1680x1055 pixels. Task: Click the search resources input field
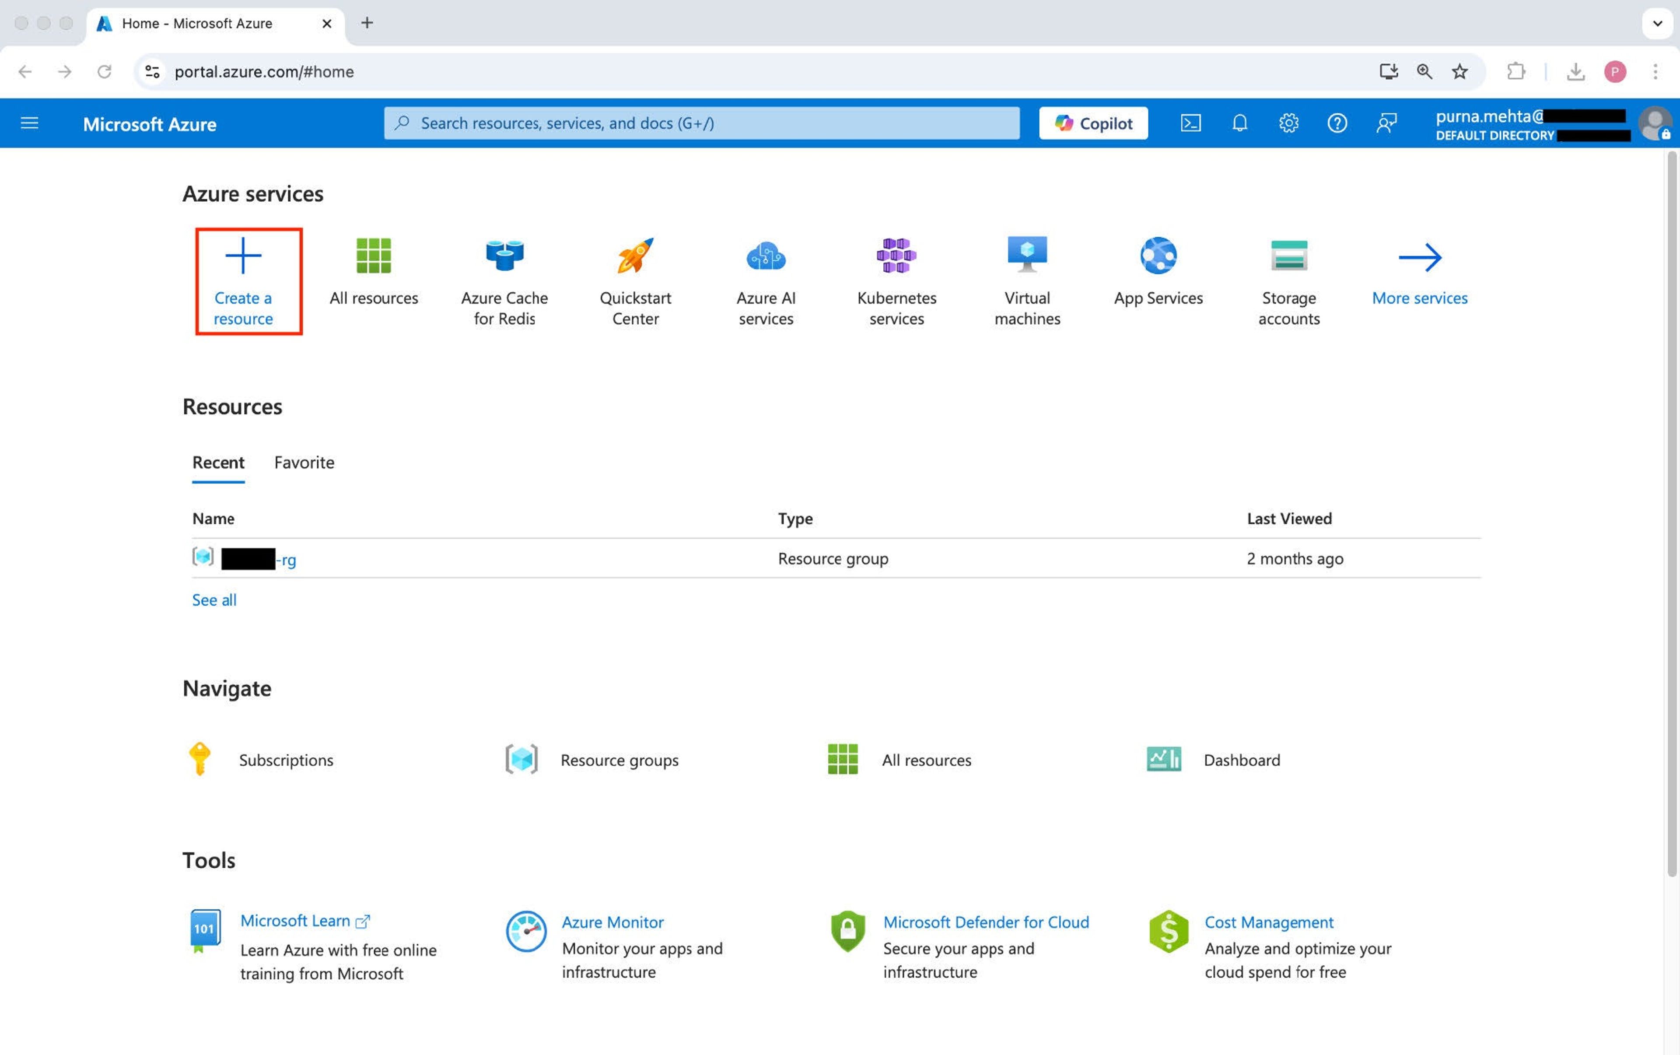[x=701, y=123]
